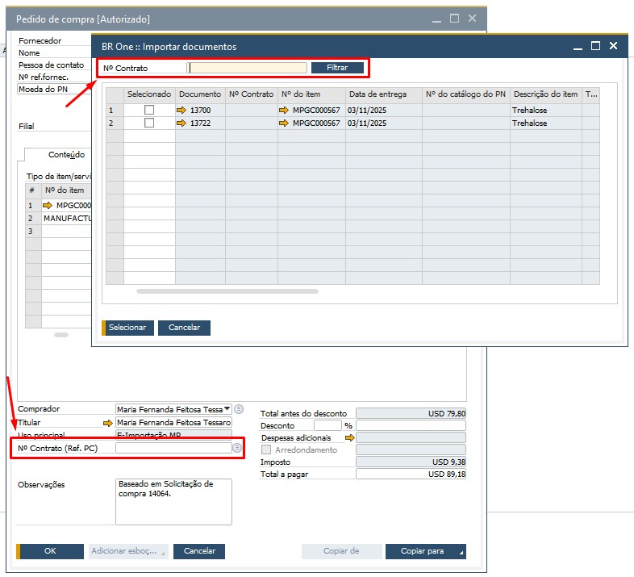Image resolution: width=634 pixels, height=577 pixels.
Task: Open Titular link arrow
Action: pyautogui.click(x=107, y=422)
